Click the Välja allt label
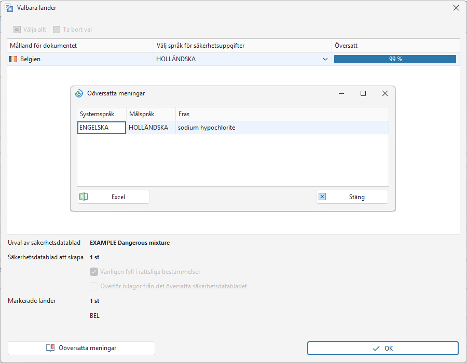Screen dimensions: 467x363 pyautogui.click(x=35, y=30)
